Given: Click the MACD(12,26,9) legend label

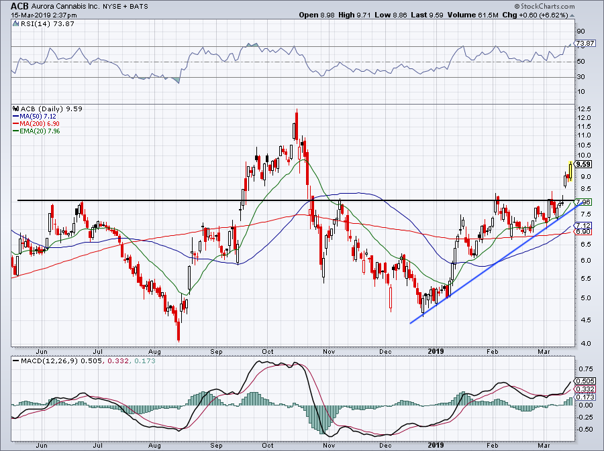Looking at the screenshot, I should point(49,361).
